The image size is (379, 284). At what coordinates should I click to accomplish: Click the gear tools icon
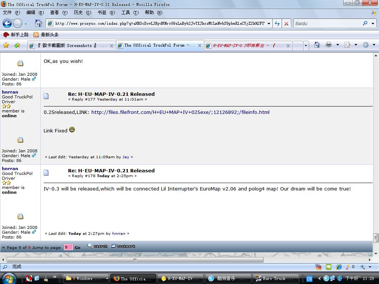pyautogui.click(x=366, y=45)
